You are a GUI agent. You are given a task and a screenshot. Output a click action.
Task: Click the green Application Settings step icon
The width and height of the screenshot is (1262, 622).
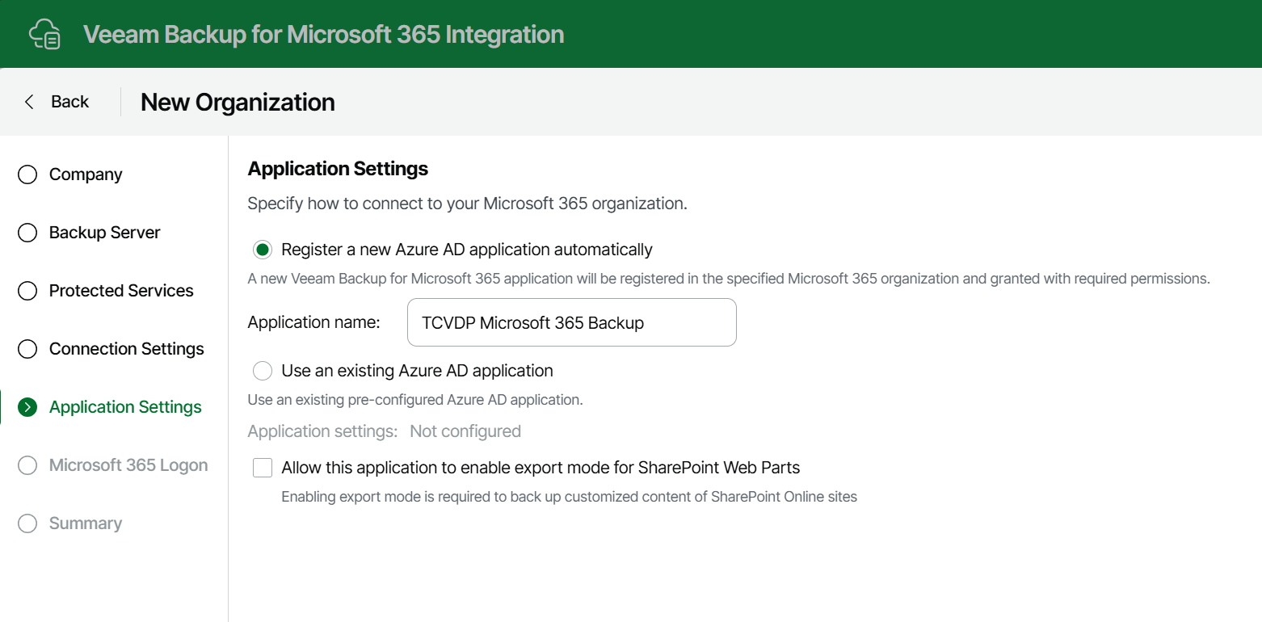[x=27, y=408]
